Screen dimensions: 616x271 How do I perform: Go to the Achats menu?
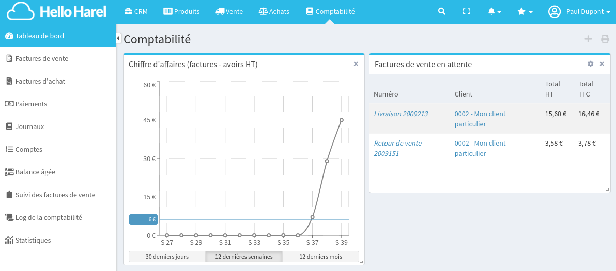tap(274, 11)
